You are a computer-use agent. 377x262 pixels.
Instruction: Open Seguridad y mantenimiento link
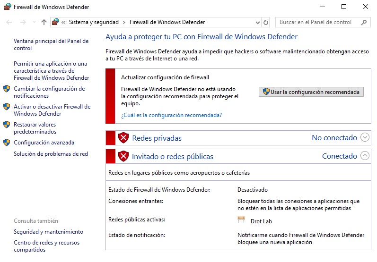48,232
